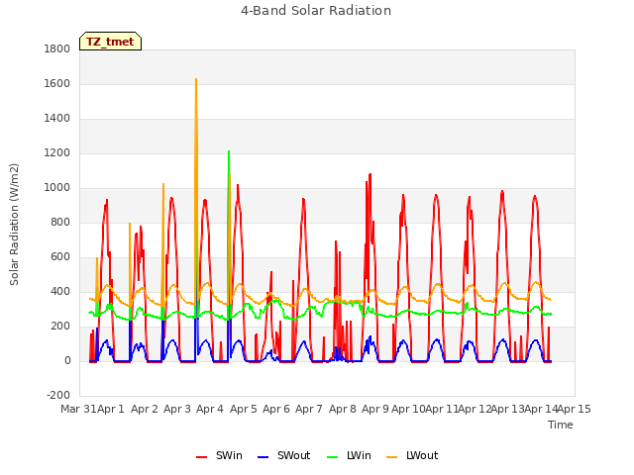
Task: Click the x-axis tick Apr 3
Action: click(177, 409)
